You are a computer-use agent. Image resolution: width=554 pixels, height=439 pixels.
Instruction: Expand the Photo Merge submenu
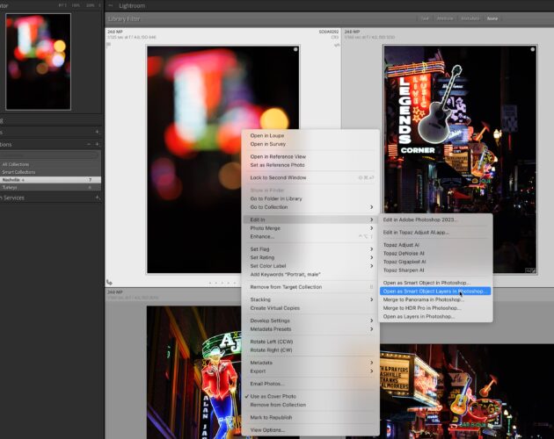tap(310, 228)
